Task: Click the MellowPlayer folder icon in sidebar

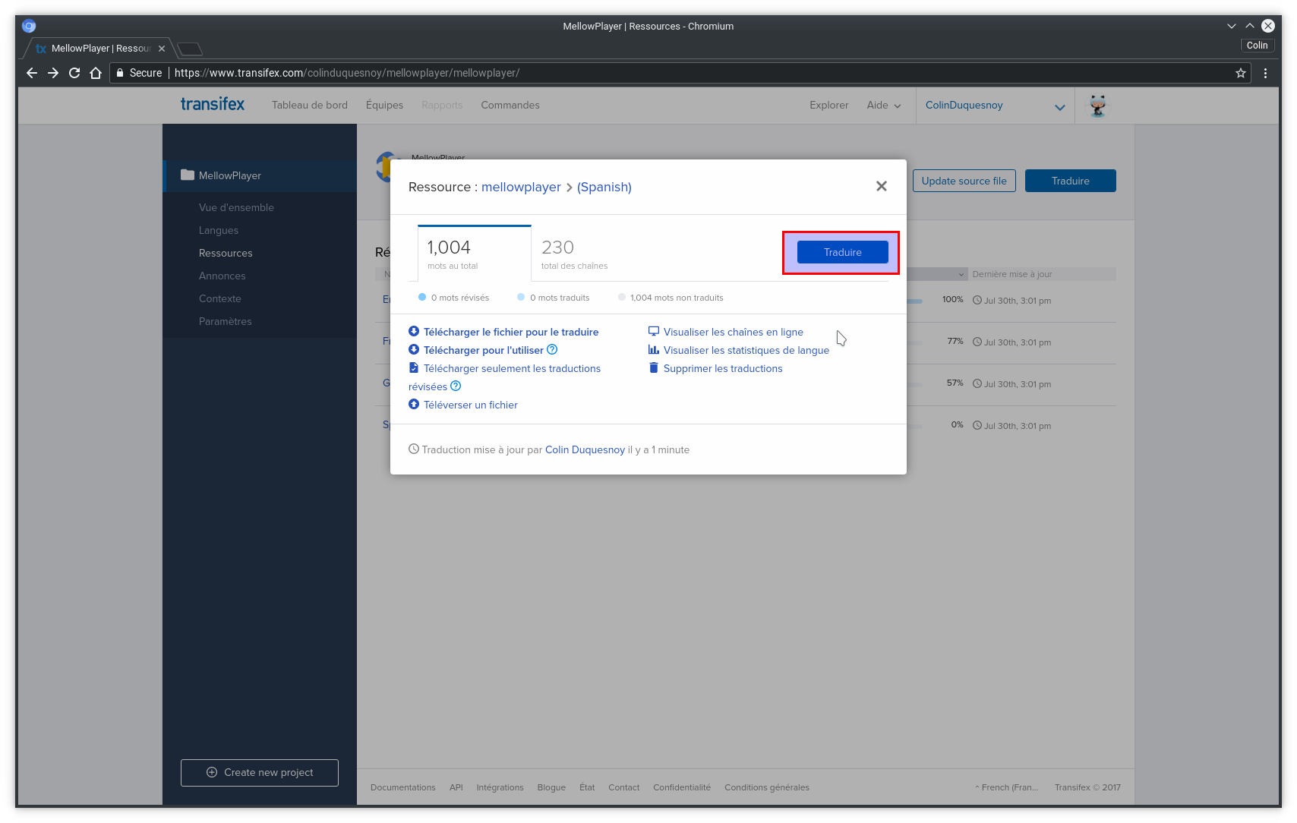Action: 188,175
